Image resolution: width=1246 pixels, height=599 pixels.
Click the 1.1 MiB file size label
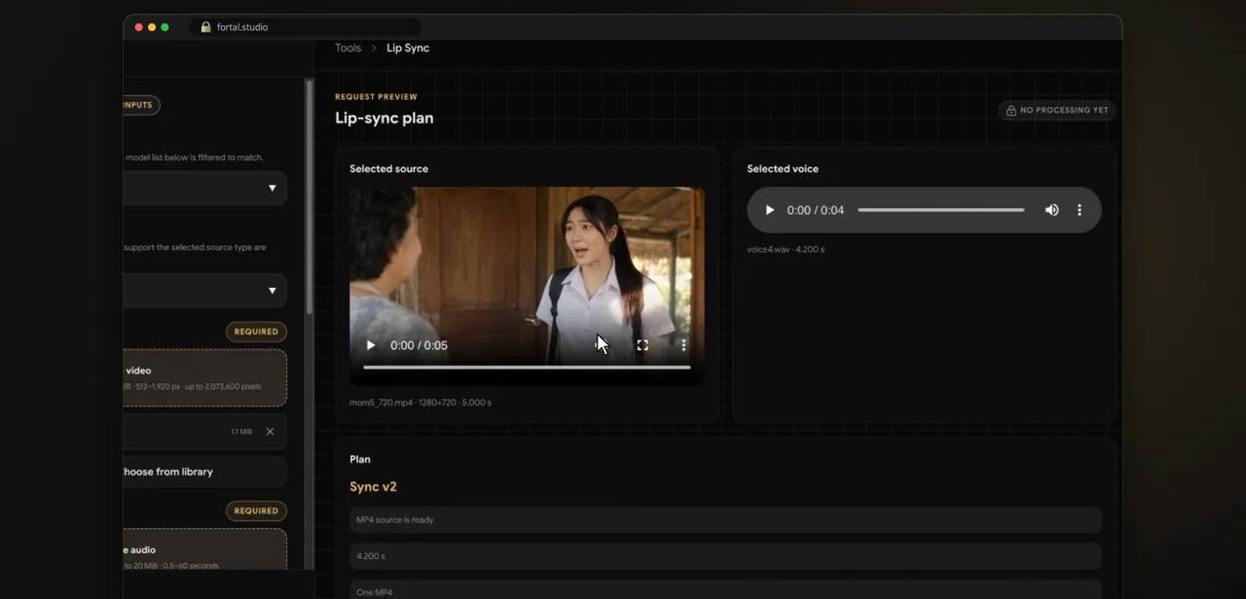point(241,432)
